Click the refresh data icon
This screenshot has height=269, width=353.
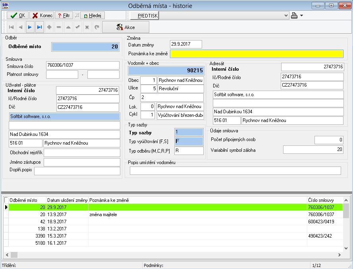coord(97,27)
